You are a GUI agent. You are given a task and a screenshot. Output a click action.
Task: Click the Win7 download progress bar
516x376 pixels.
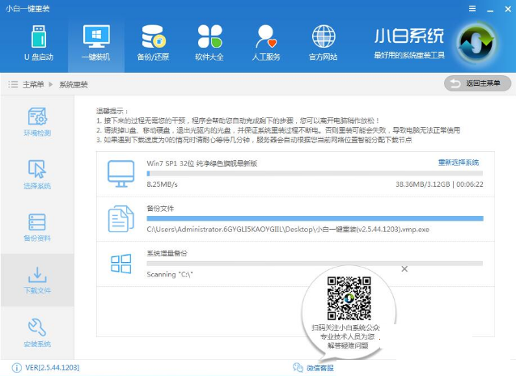pos(312,173)
